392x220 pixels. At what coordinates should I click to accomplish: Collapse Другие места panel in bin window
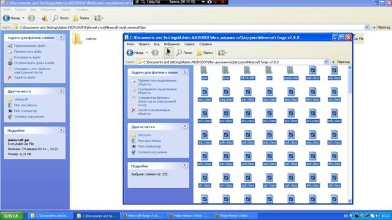pos(61,91)
